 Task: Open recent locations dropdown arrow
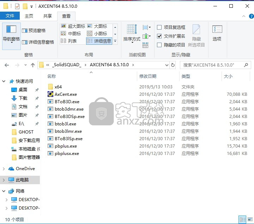pos(25,65)
